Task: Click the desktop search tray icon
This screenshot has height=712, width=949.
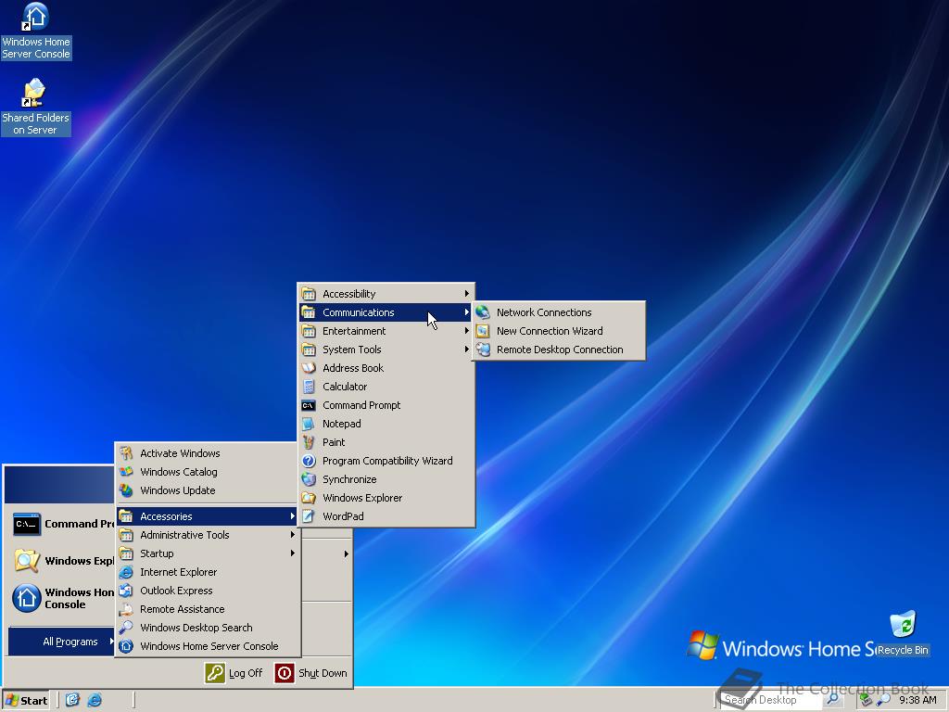Action: pos(883,700)
